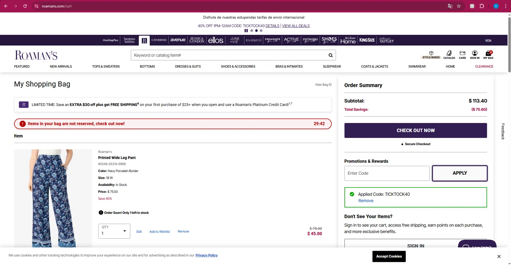Viewport: 511px width, 266px height.
Task: Focus the keyword search box
Action: (x=228, y=55)
